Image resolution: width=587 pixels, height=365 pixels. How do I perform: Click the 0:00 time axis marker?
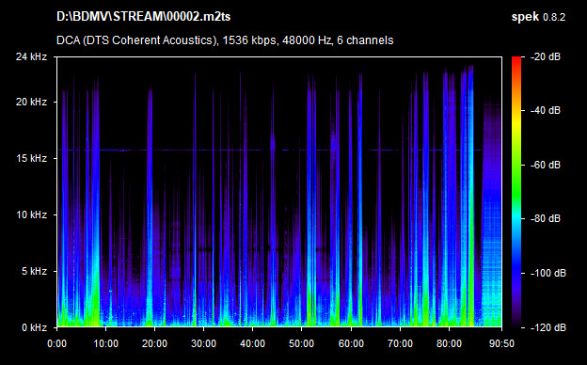tap(56, 343)
